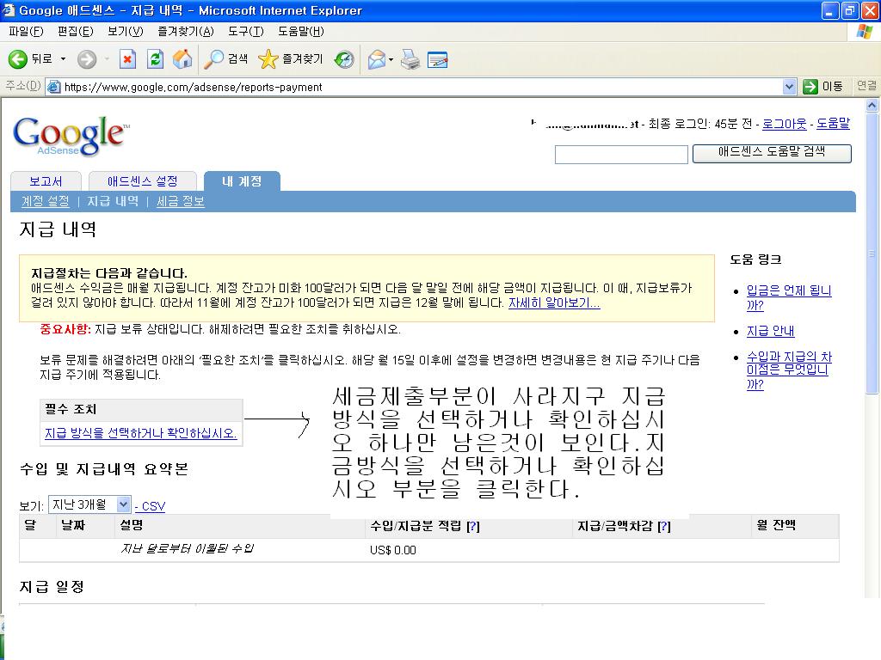Viewport: 881px width, 660px height.
Task: Open the 세금 정보 sub-tab link
Action: [x=181, y=201]
